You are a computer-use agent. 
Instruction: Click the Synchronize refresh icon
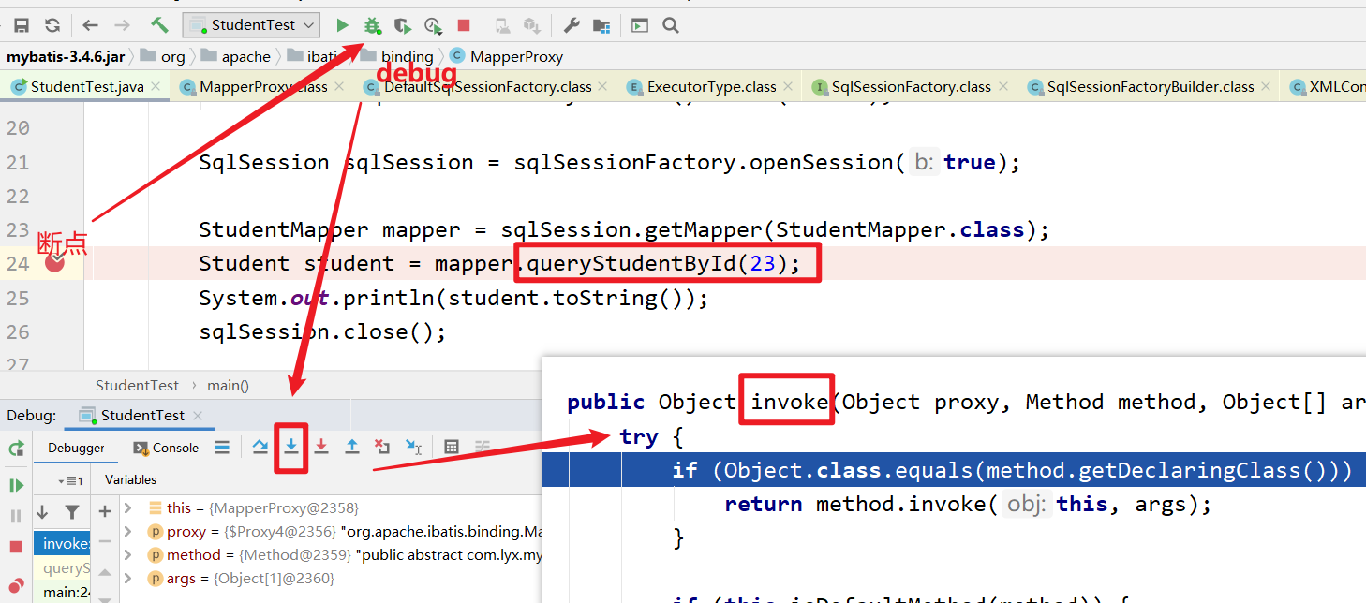coord(52,25)
